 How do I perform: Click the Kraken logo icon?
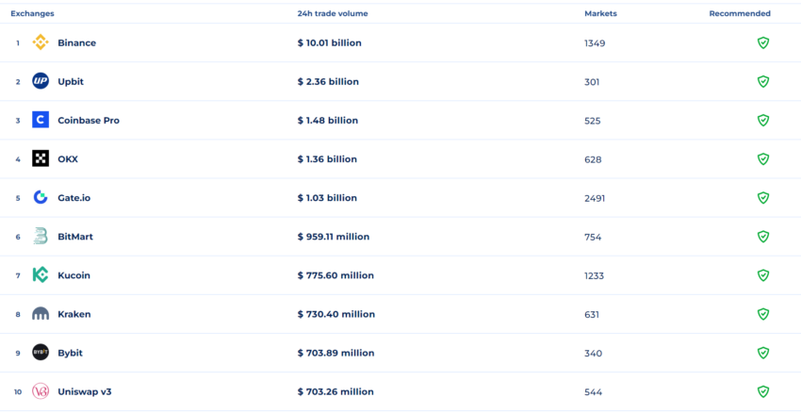point(41,313)
